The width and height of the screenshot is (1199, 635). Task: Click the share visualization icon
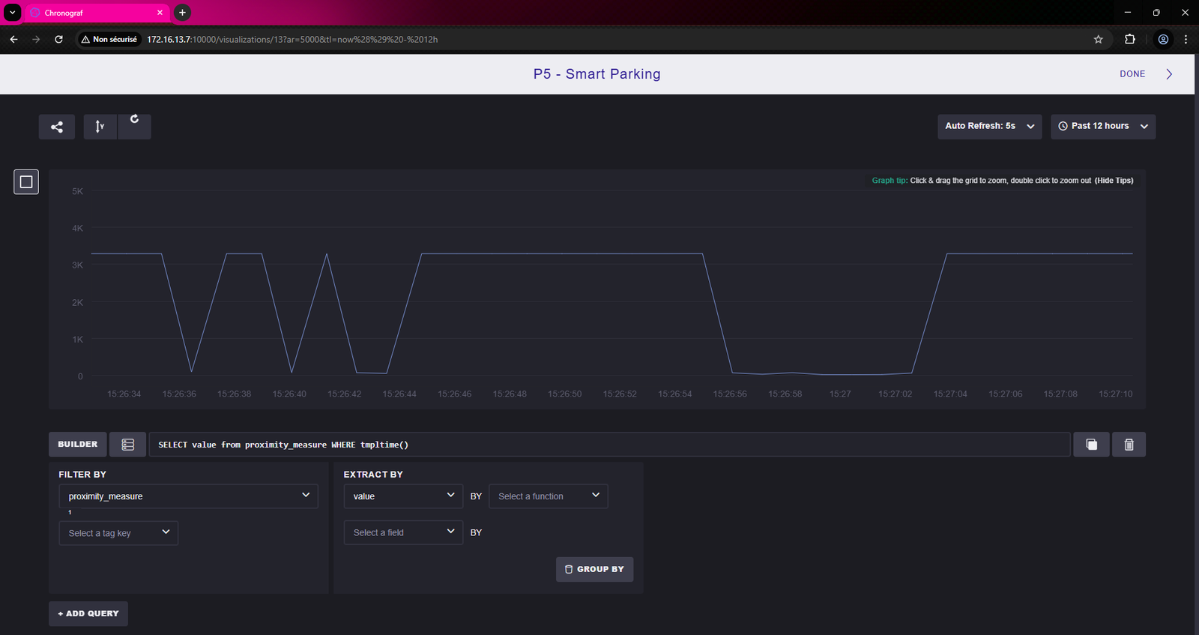point(57,127)
